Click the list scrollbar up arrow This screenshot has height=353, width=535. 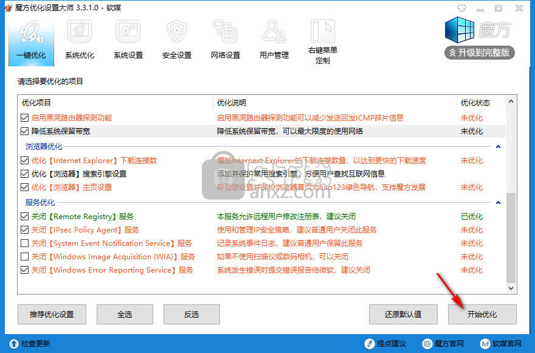[511, 101]
